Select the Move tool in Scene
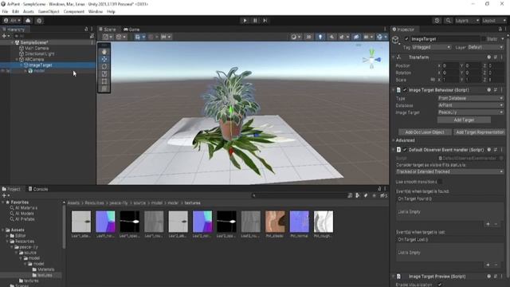 point(104,59)
